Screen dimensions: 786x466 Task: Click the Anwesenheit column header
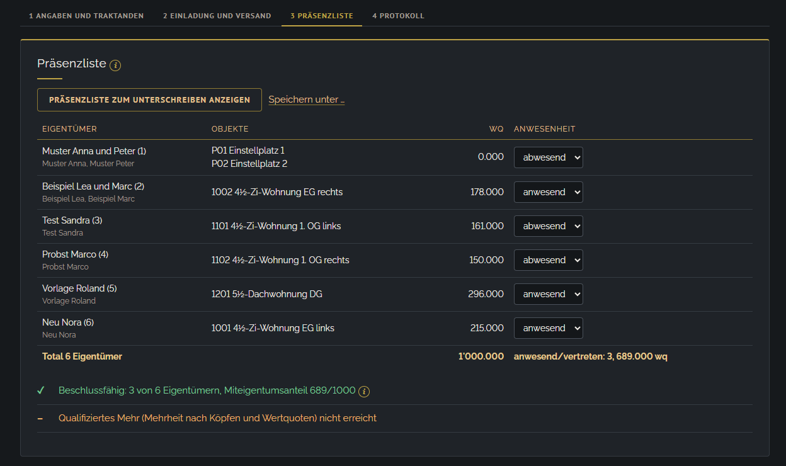tap(545, 129)
